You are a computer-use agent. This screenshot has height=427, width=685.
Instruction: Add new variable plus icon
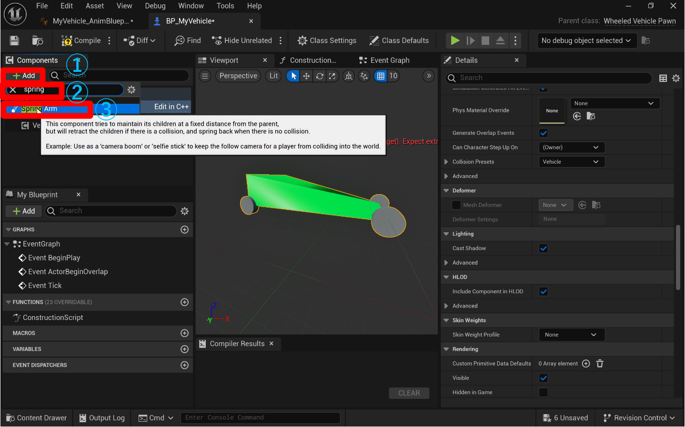tap(185, 349)
